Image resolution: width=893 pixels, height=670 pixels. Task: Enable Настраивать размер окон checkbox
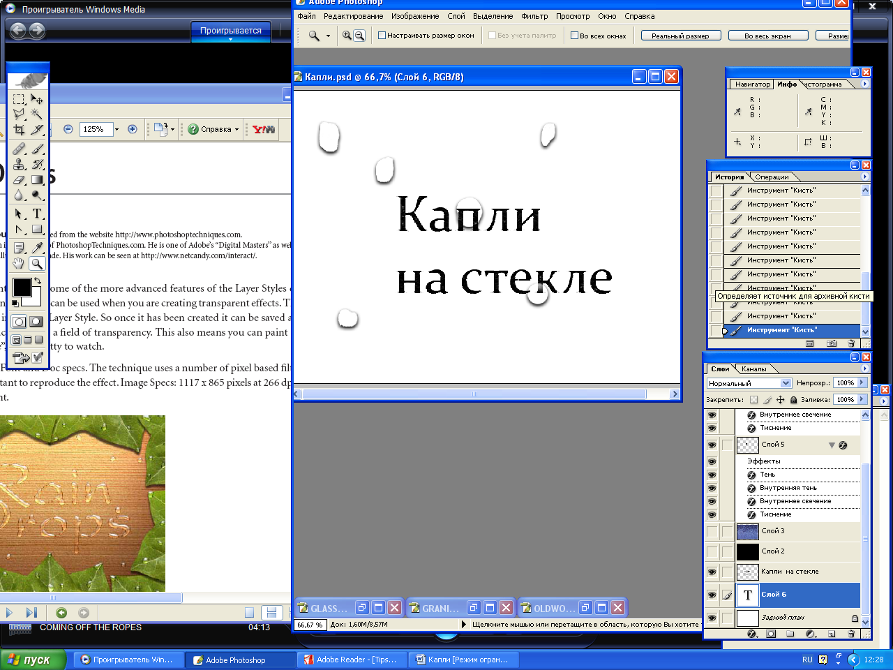point(382,36)
